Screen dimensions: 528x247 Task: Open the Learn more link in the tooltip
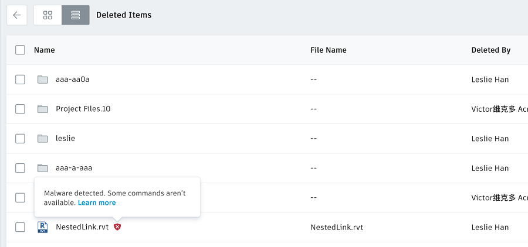[x=97, y=203]
